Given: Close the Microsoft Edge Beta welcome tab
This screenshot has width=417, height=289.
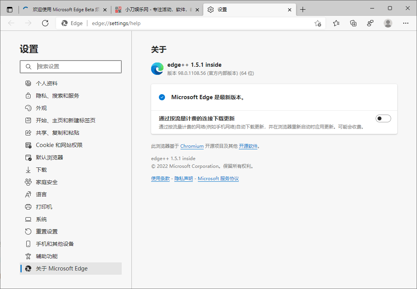Looking at the screenshot, I should click(105, 10).
